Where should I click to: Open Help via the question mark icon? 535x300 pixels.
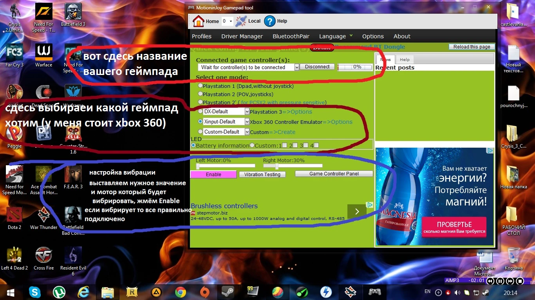pos(270,21)
